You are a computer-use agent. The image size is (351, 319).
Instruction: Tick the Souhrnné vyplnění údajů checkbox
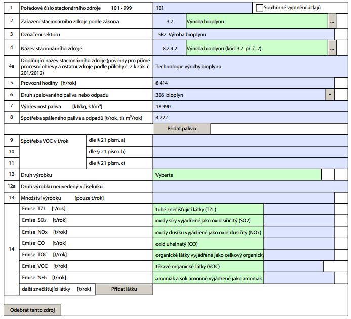[x=259, y=8]
